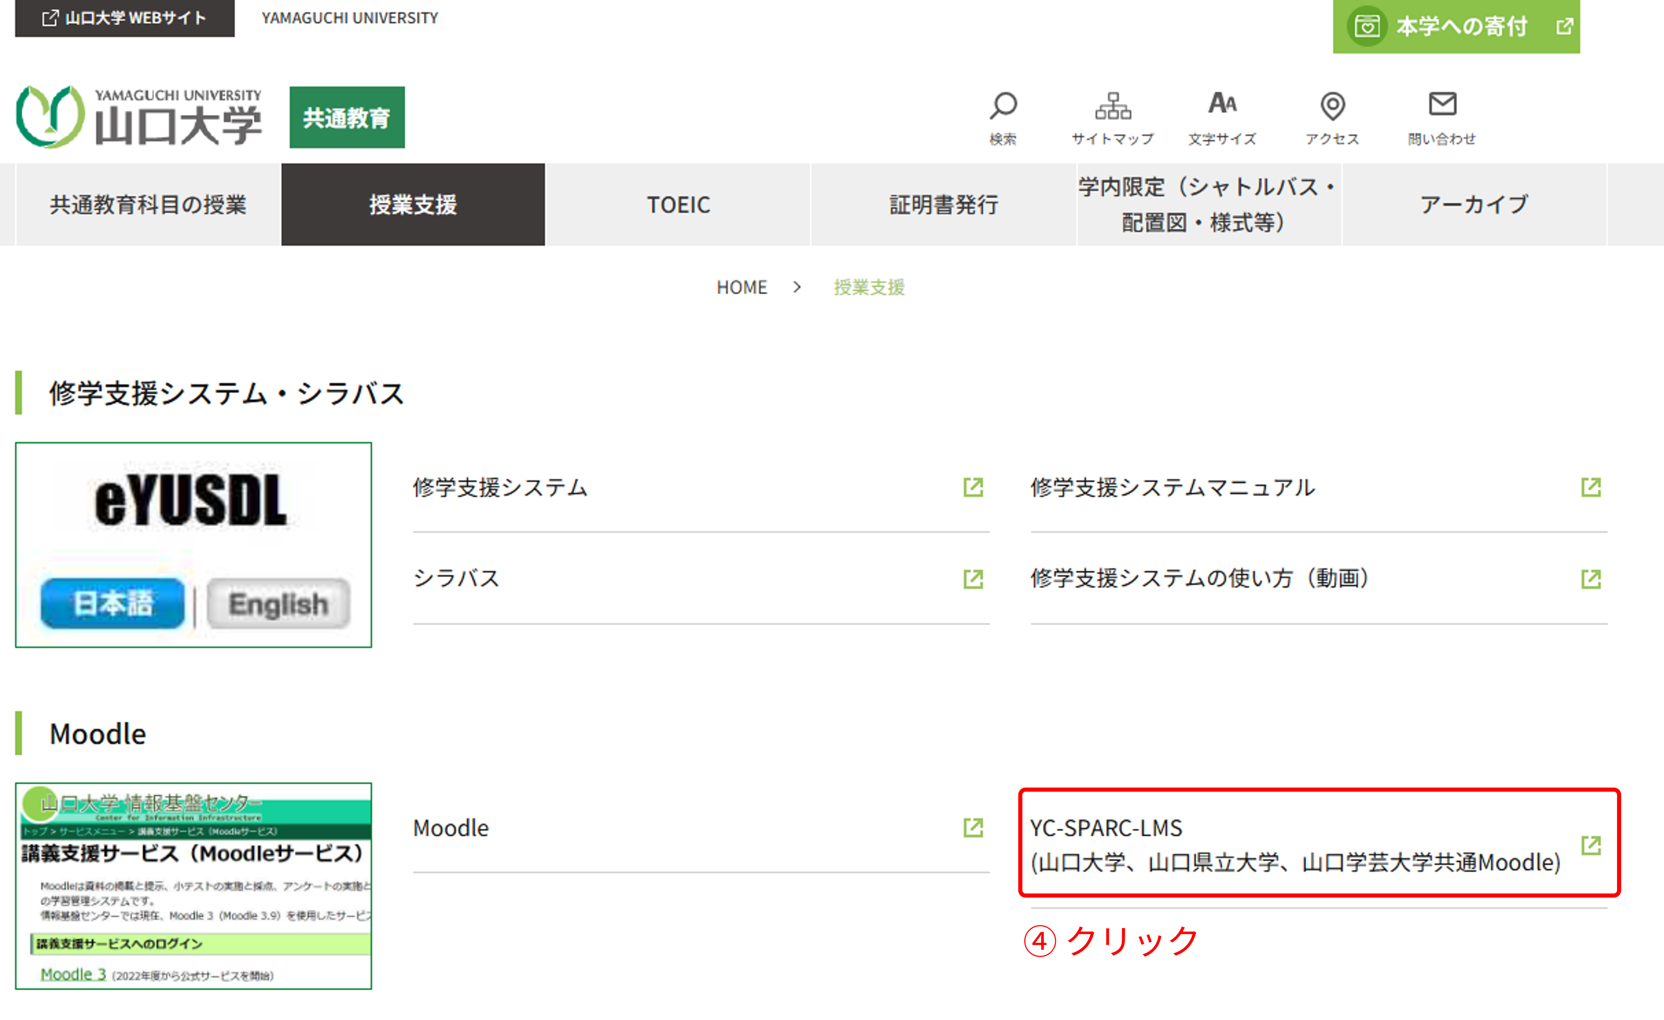Open the search magnifier icon

(x=1003, y=106)
